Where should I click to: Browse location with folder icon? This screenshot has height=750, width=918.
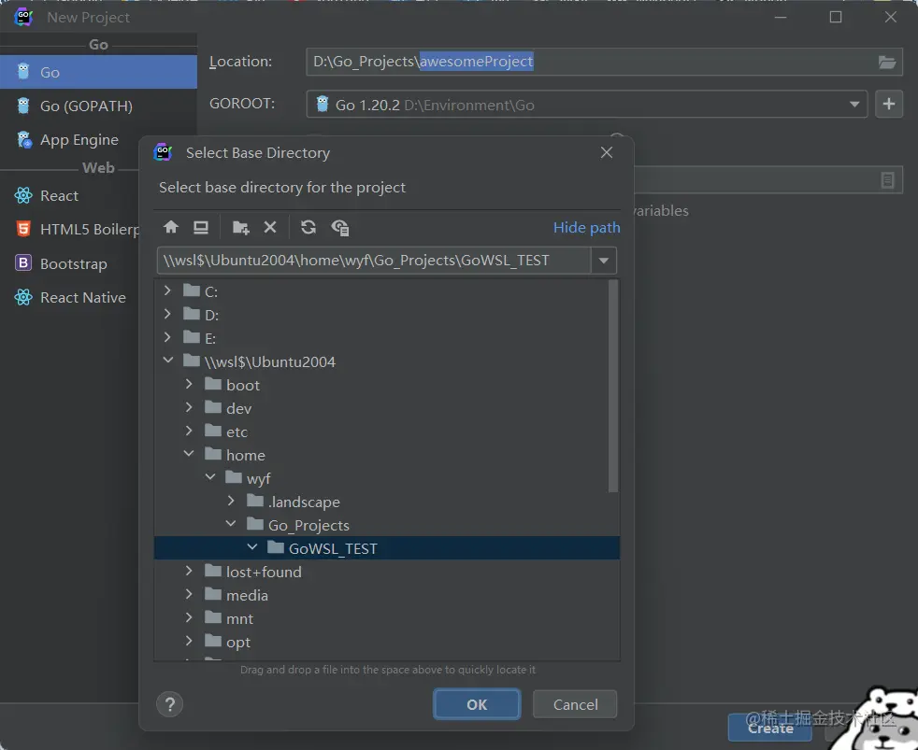(887, 62)
